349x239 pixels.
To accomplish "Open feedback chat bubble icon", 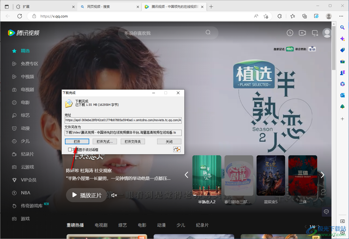I will pos(326,212).
